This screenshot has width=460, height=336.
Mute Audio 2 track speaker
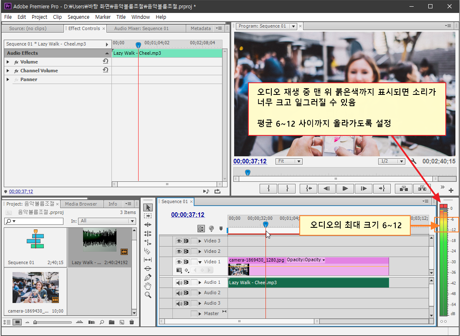pyautogui.click(x=179, y=293)
